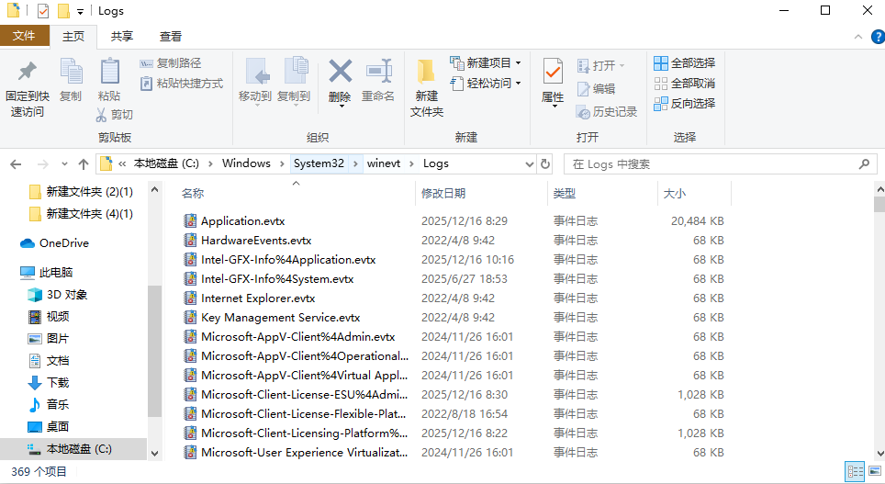
Task: Switch to the Share (共享) tab
Action: [122, 37]
